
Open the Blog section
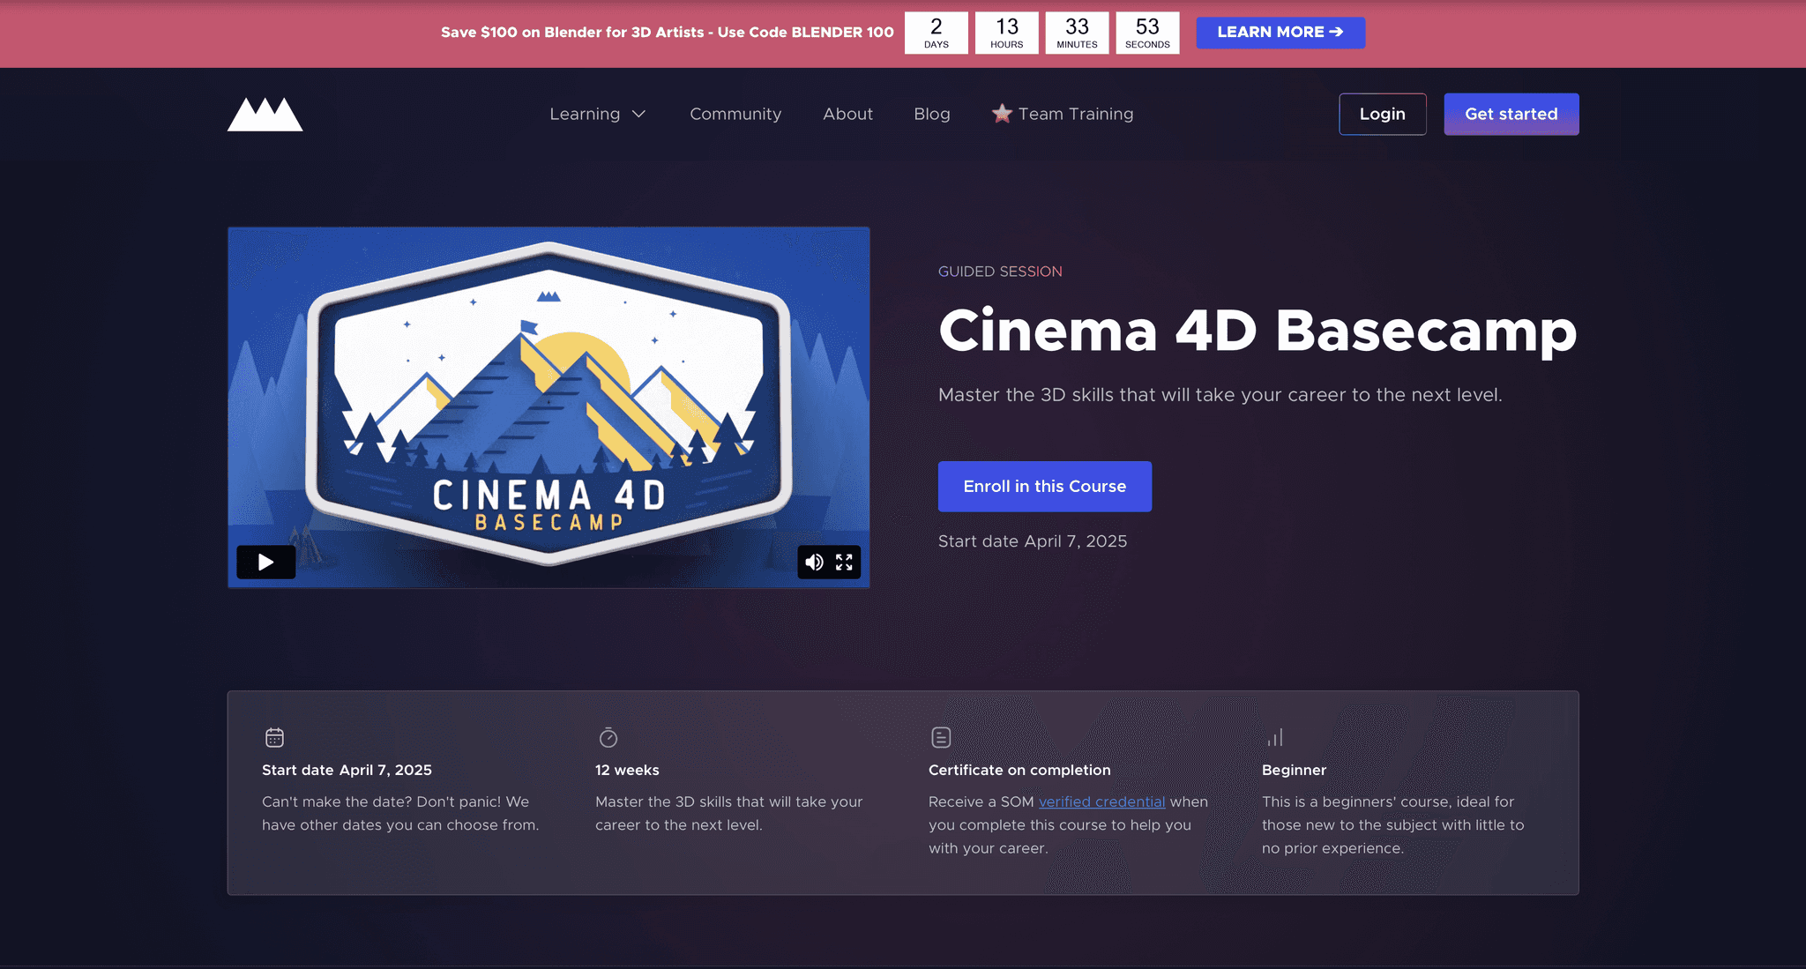click(931, 114)
